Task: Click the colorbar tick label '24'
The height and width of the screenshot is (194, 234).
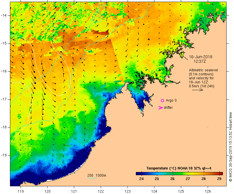Action: click(142, 179)
